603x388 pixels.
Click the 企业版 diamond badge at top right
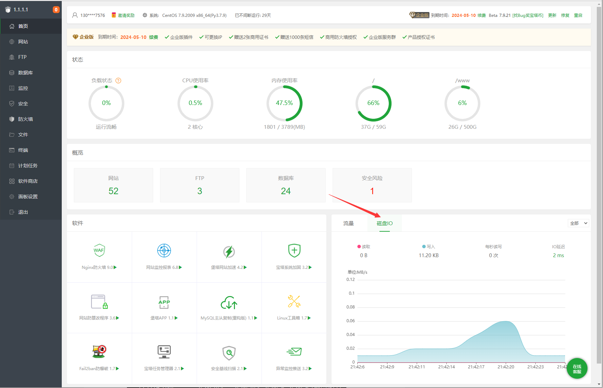pos(419,15)
